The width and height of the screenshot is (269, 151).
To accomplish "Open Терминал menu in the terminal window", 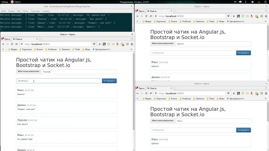I will tap(35, 11).
